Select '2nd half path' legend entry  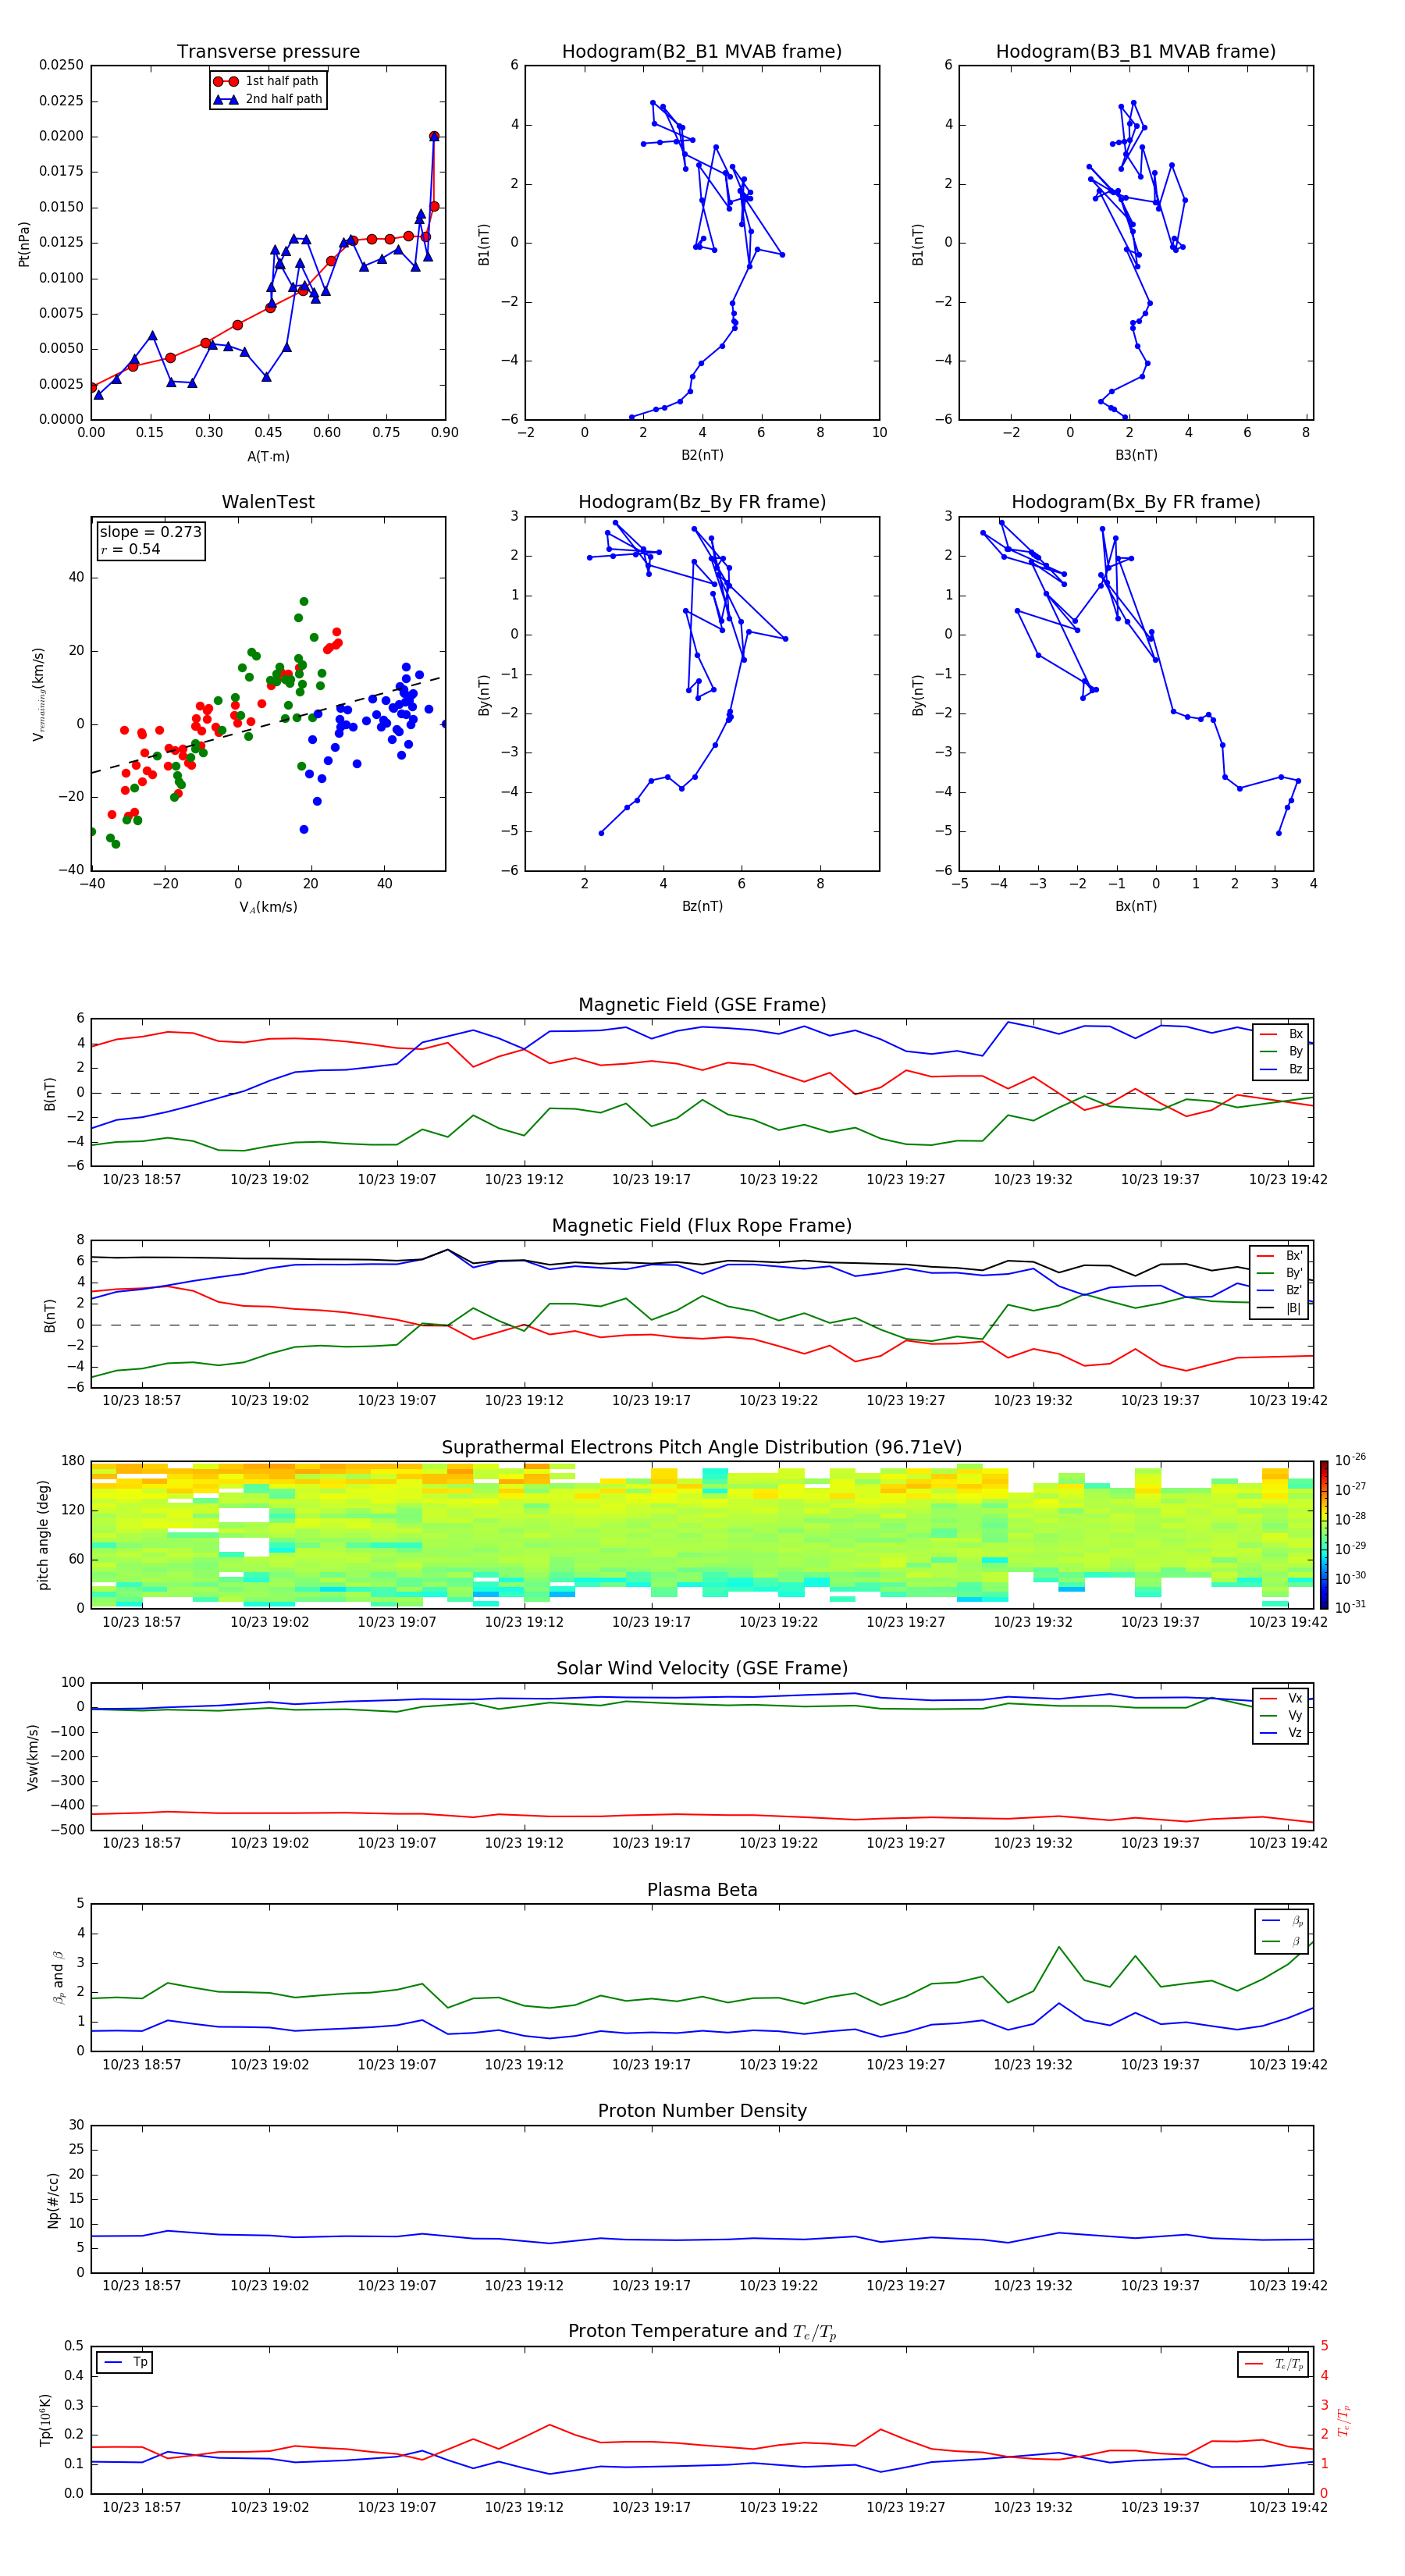click(x=268, y=99)
